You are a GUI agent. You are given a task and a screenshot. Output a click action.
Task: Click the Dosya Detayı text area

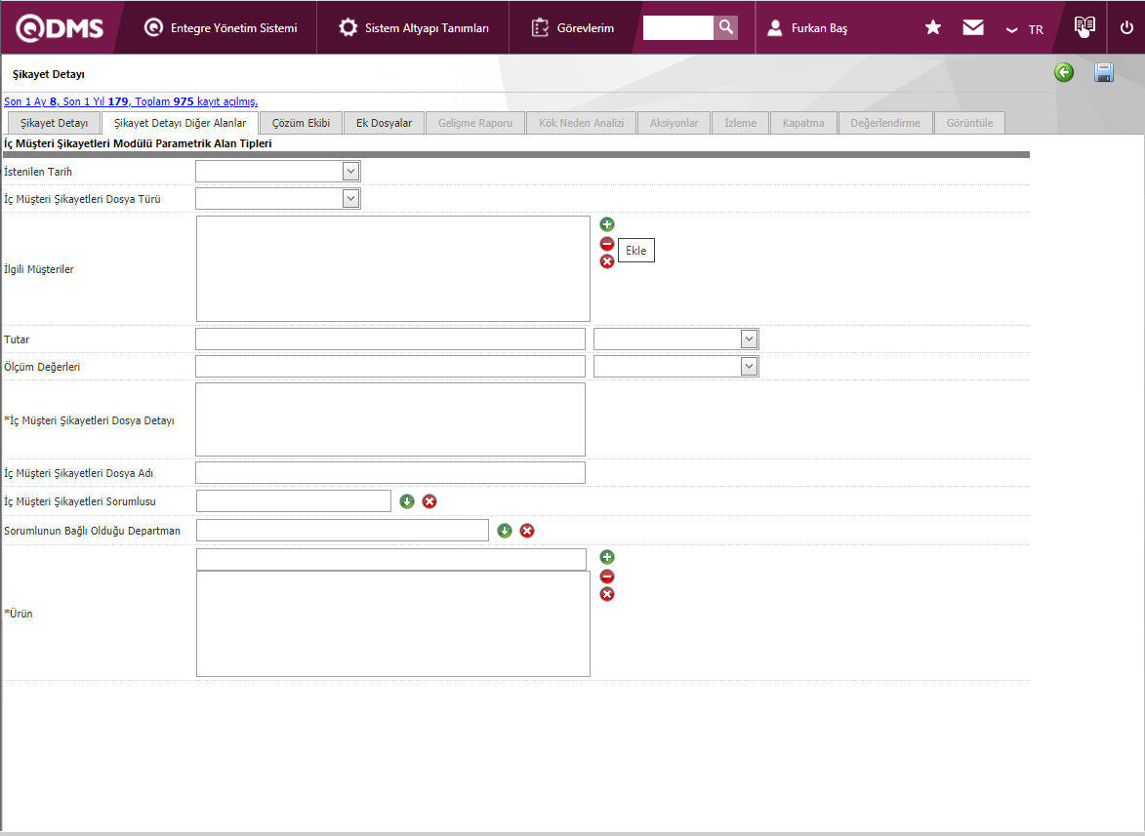coord(389,419)
